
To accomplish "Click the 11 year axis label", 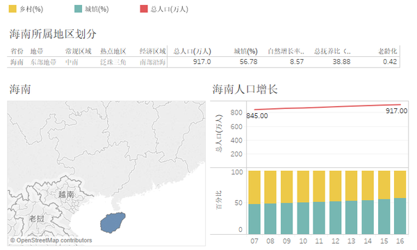I will (319, 241).
